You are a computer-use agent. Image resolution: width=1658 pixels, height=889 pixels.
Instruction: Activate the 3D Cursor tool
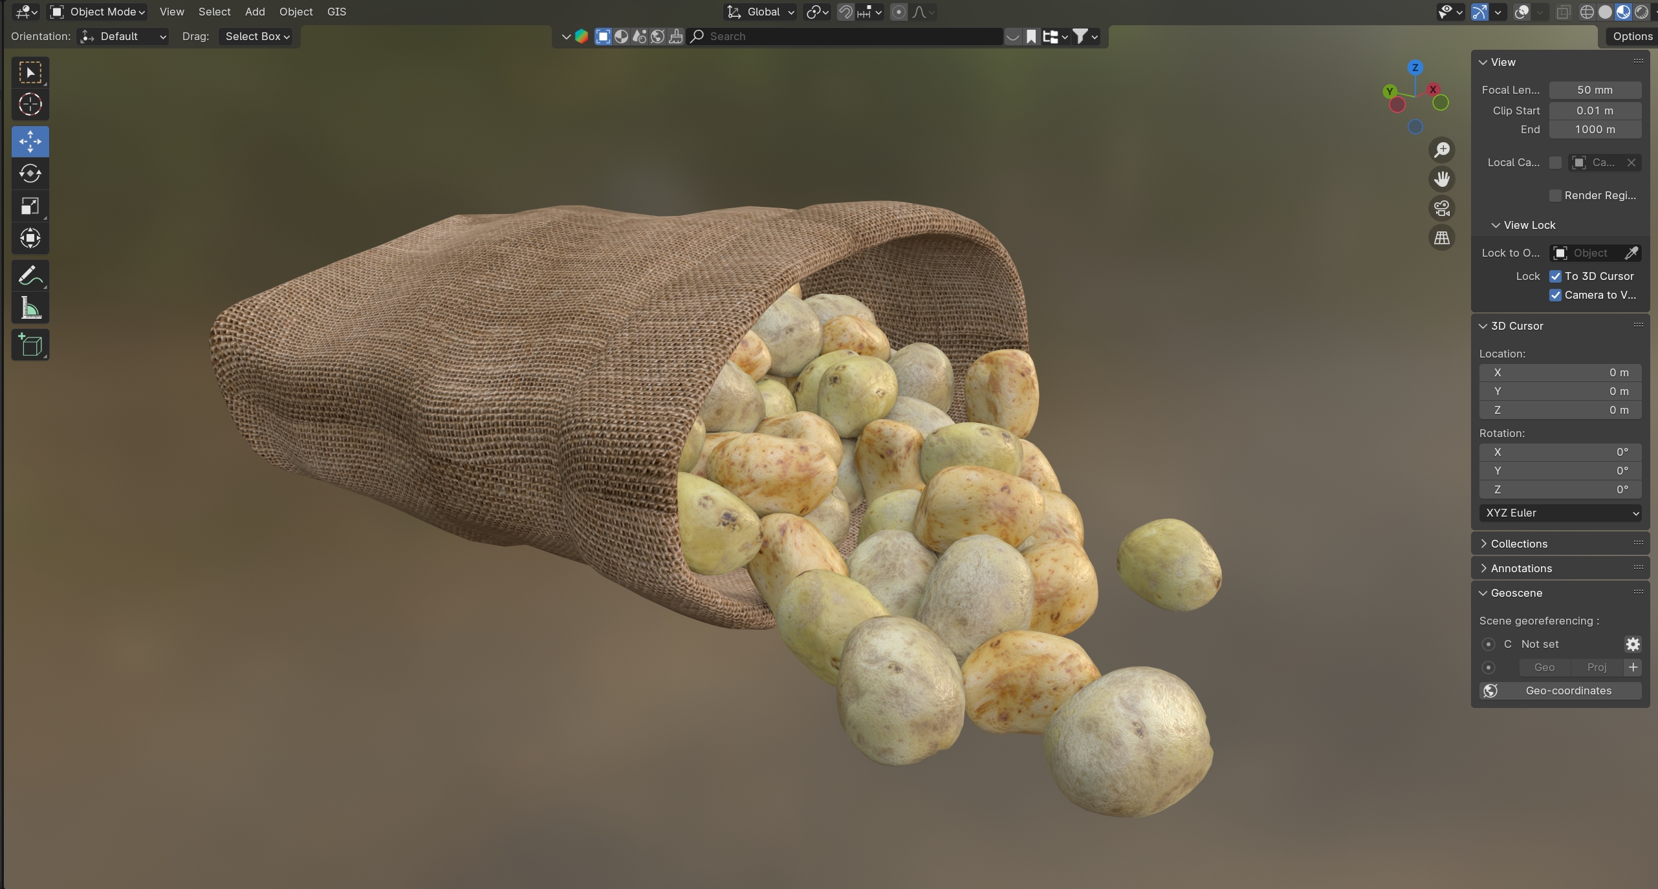click(x=30, y=104)
